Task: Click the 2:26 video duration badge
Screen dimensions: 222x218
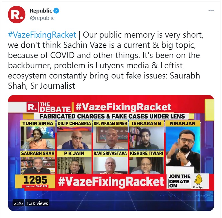Action: pyautogui.click(x=18, y=203)
